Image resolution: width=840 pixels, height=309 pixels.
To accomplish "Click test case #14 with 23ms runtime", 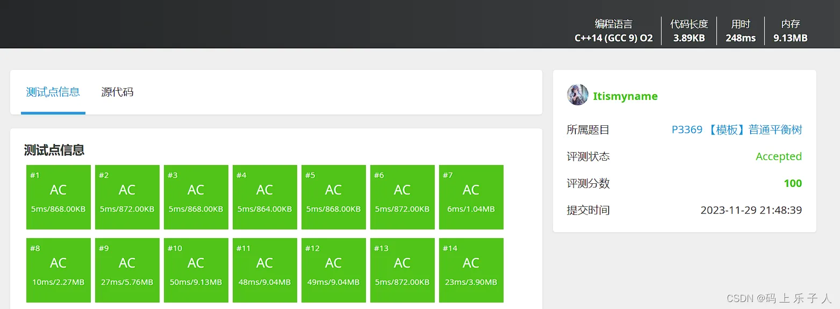I will coord(471,270).
